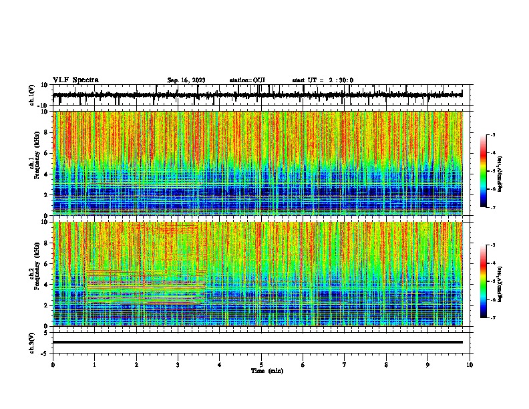Click the '5' tick on the ch.3(V) axis
The height and width of the screenshot is (409, 529).
coord(47,332)
